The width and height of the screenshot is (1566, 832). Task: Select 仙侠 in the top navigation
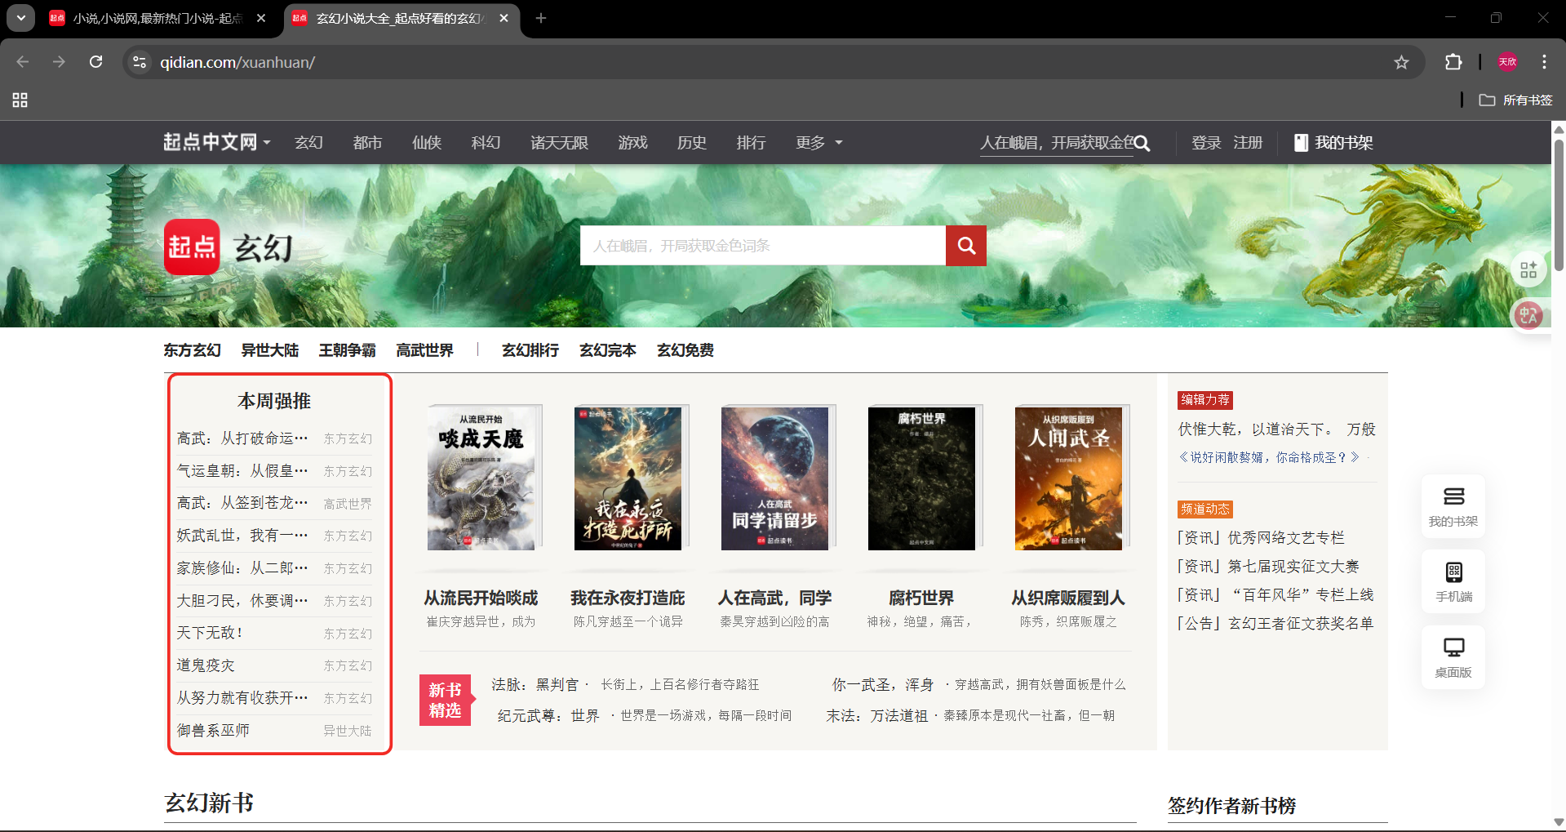427,143
